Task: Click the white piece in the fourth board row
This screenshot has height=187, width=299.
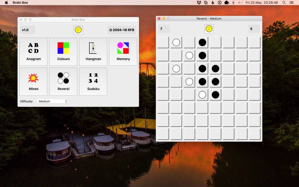Action: click(189, 82)
